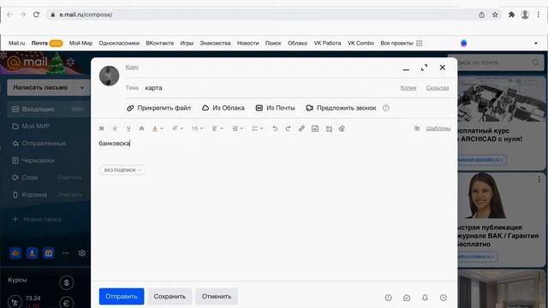The image size is (548, 308).
Task: Click Написать письмо button
Action: click(x=40, y=87)
